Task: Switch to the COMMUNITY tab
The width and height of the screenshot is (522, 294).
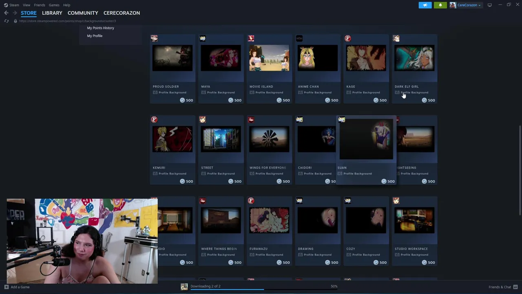Action: (x=83, y=13)
